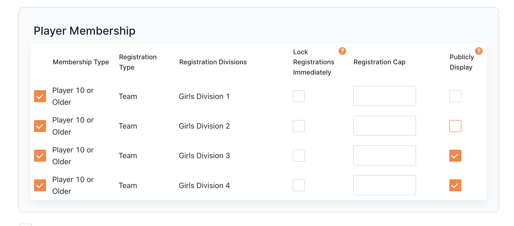Focus registration cap field for Girls Division 2
This screenshot has width=514, height=226.
point(384,126)
